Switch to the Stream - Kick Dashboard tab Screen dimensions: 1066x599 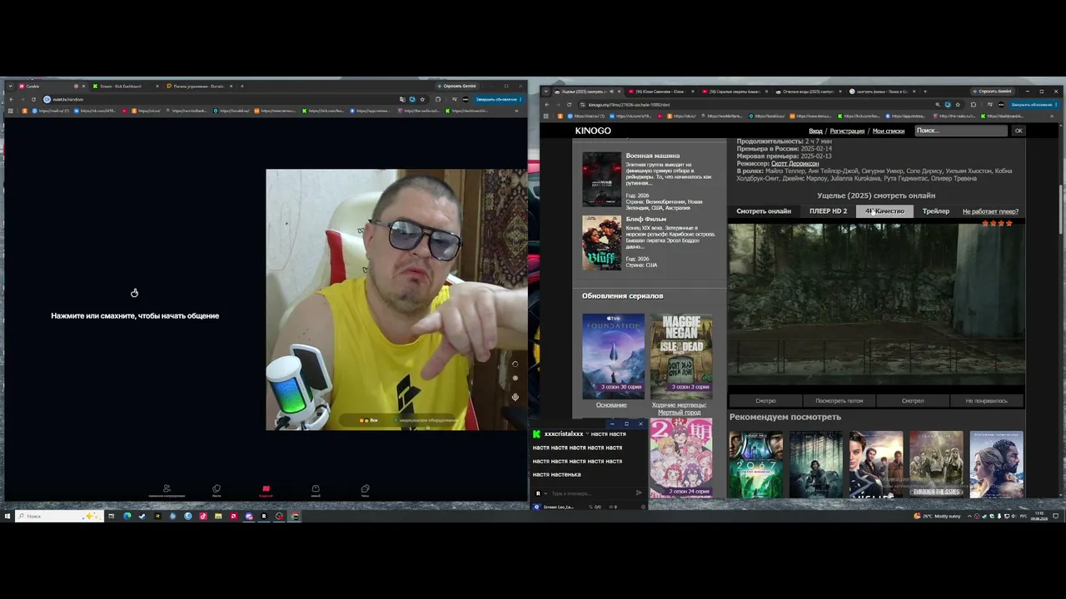point(124,86)
